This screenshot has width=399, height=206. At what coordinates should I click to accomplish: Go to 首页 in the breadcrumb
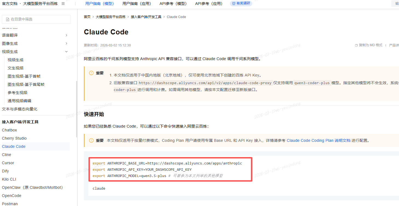pos(87,17)
